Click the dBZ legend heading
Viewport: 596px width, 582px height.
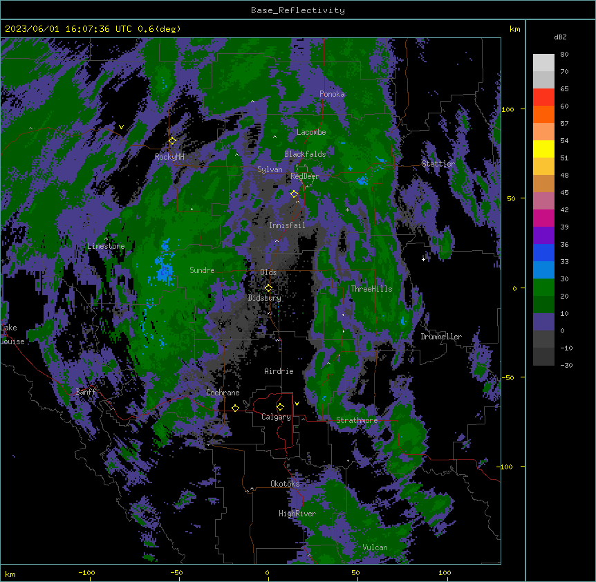(560, 37)
